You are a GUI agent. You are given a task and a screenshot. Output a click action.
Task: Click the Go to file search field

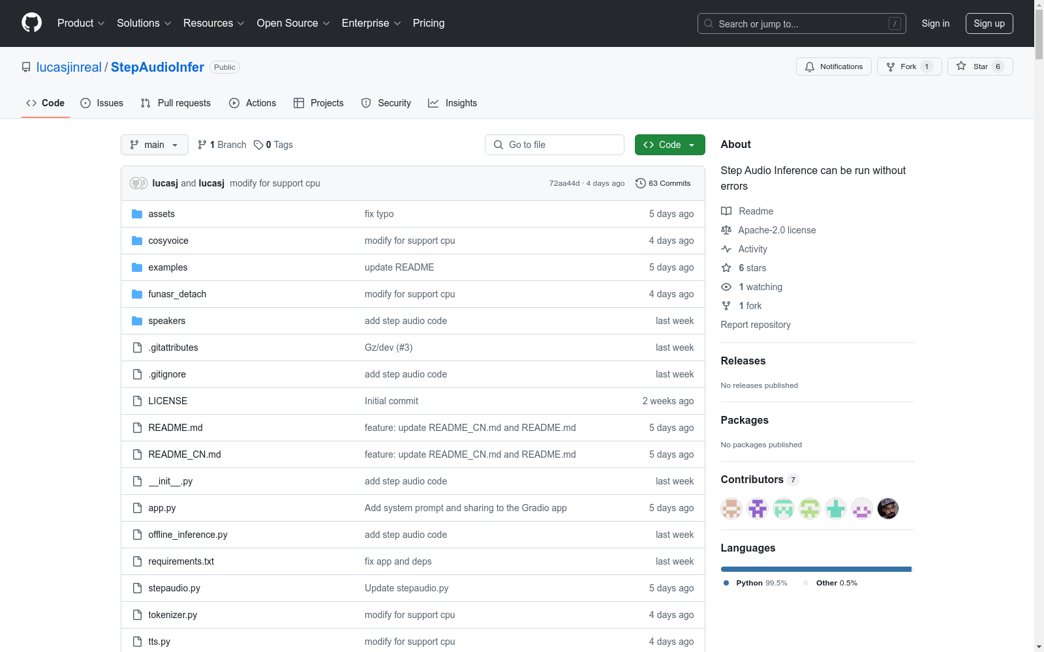point(555,145)
